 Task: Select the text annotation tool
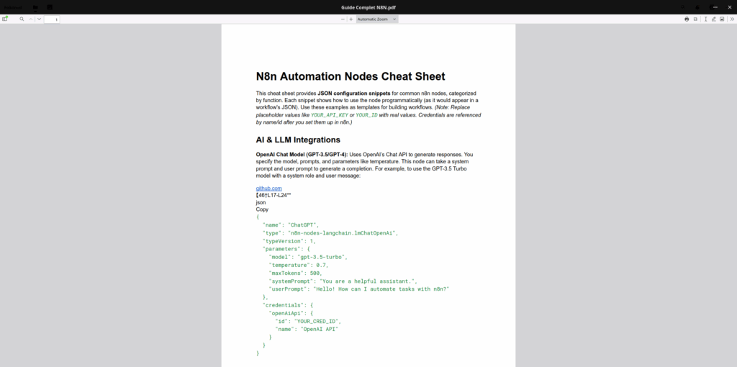pos(705,19)
